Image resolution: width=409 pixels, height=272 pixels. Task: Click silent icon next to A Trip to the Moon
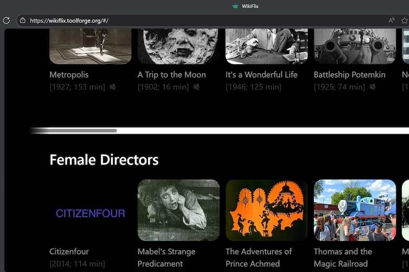click(196, 87)
